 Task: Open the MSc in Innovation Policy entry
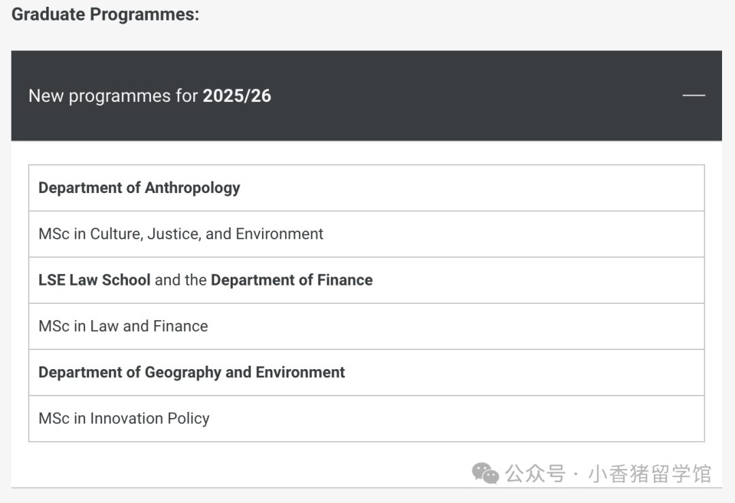[x=367, y=418]
